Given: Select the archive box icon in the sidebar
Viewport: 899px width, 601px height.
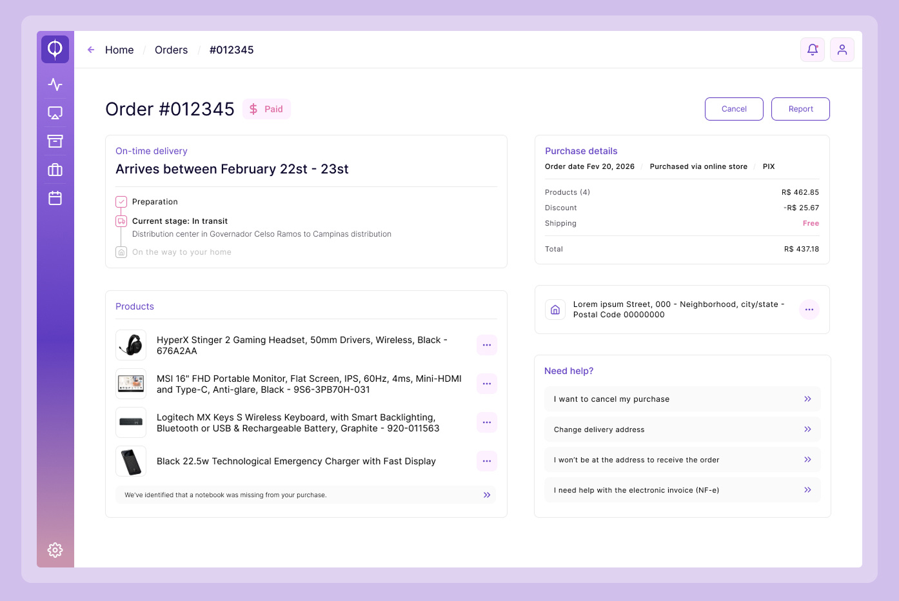Looking at the screenshot, I should coord(55,141).
